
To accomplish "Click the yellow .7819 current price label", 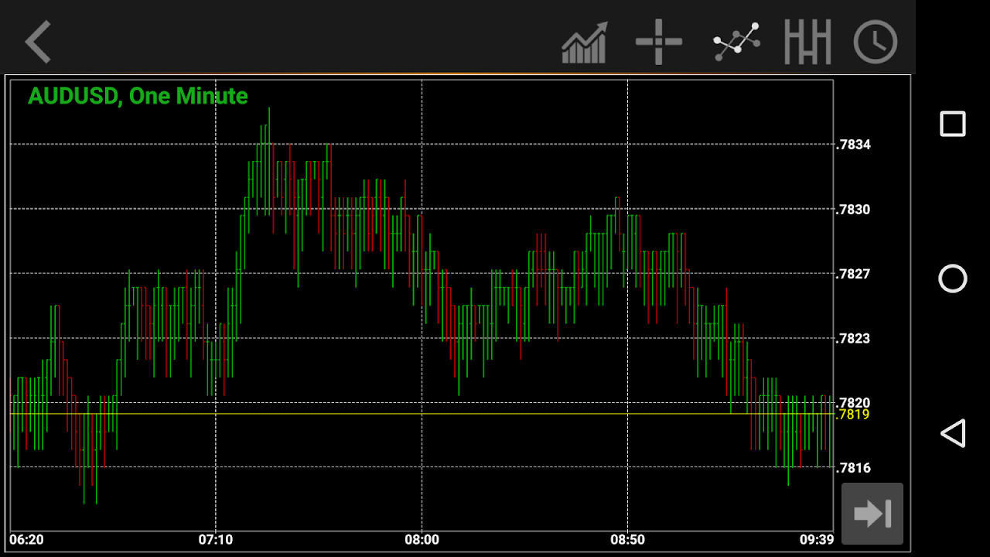I will pos(853,415).
